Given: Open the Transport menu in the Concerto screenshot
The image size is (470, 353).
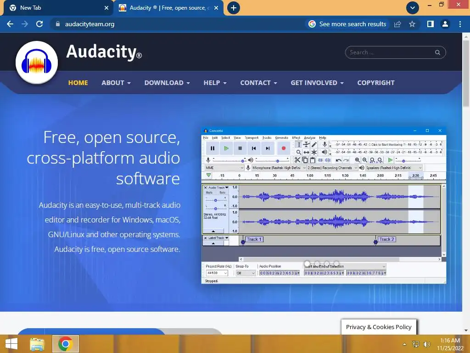Looking at the screenshot, I should pos(252,138).
